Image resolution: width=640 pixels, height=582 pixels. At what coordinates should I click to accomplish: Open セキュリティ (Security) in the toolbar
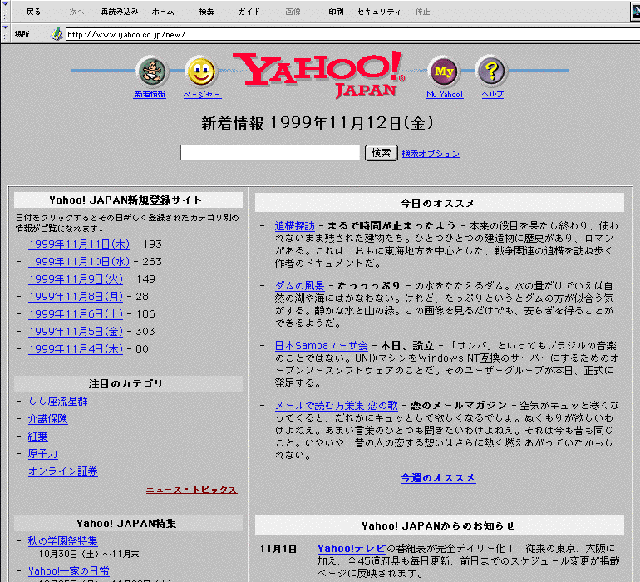click(x=379, y=12)
